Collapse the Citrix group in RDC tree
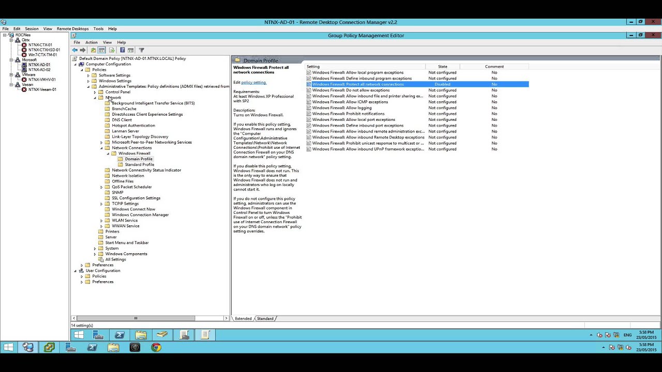Image resolution: width=662 pixels, height=372 pixels. click(11, 40)
